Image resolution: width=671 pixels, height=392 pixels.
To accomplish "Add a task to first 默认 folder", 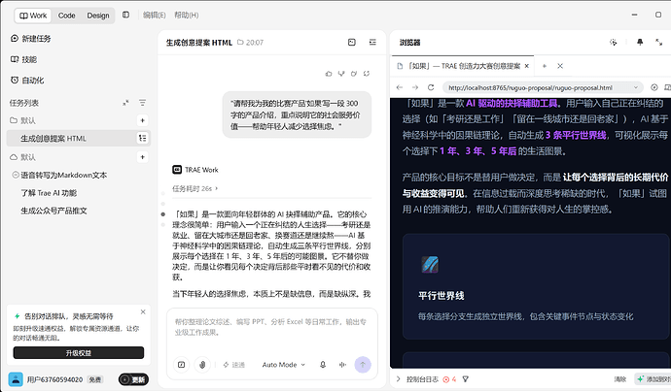I will pos(143,120).
